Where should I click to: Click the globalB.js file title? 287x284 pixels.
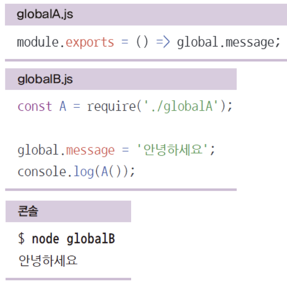[45, 79]
